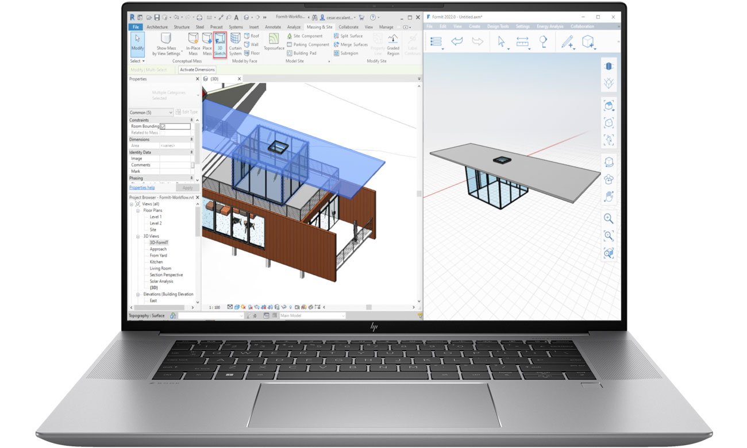Pick Wall by face tool

tap(252, 44)
